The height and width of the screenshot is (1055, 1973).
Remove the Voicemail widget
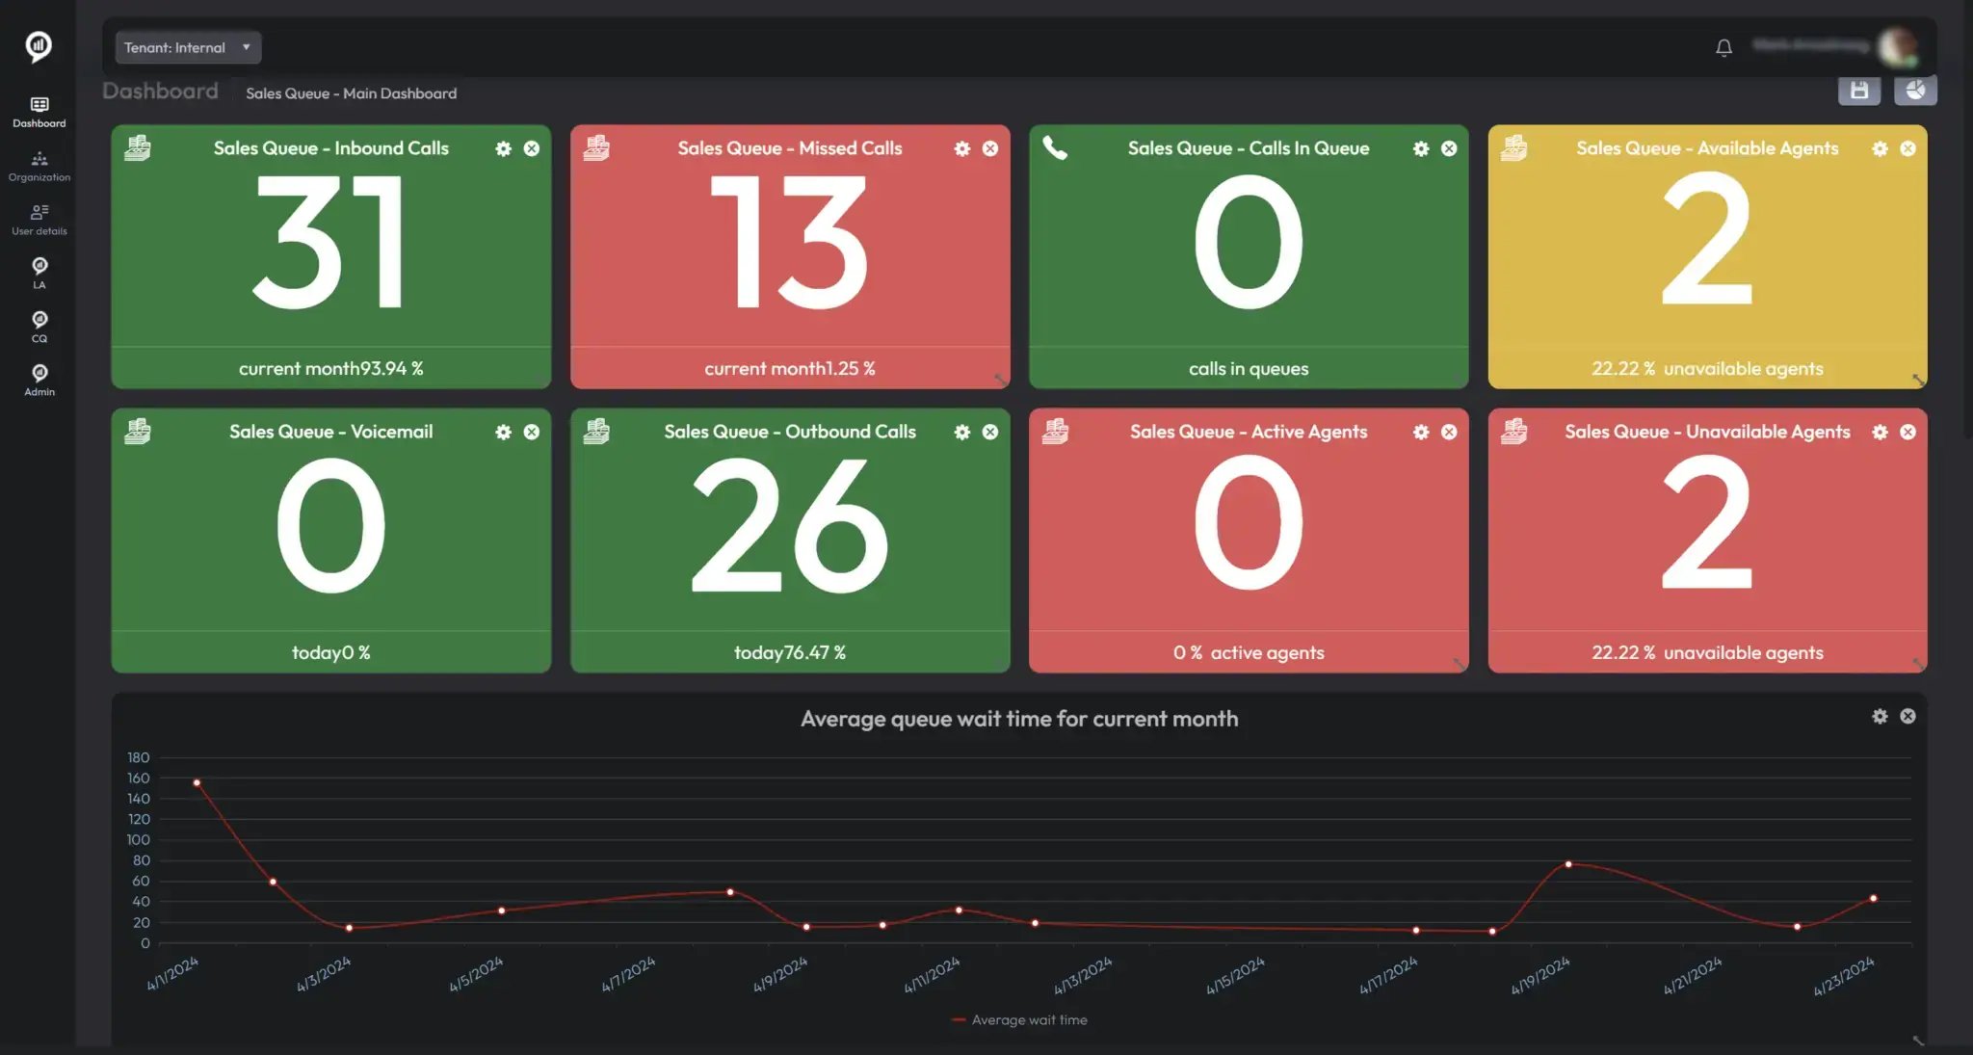[532, 432]
